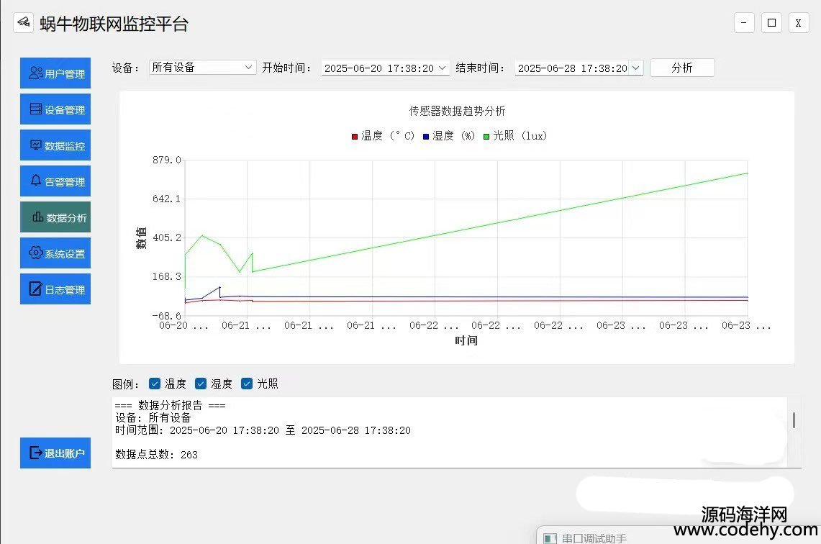This screenshot has height=544, width=821.
Task: Uncheck the 温度 legend checkbox
Action: 155,384
